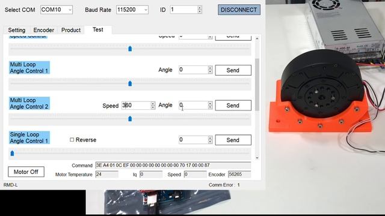Click Multi Loop Angle Control 1 slider handle
Screen dimensions: 385x216
[130, 84]
